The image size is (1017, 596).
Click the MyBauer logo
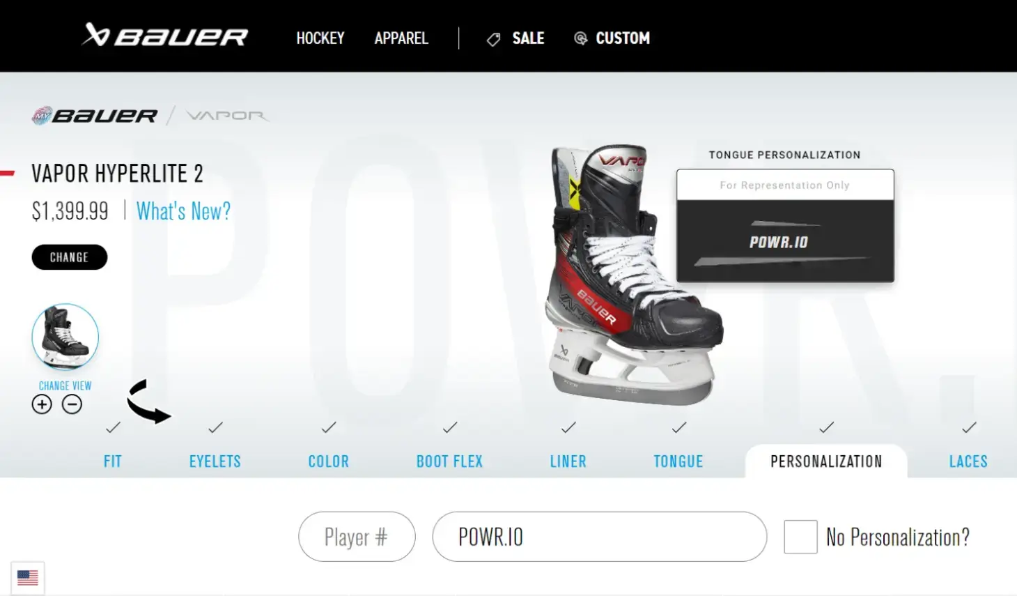click(x=95, y=116)
